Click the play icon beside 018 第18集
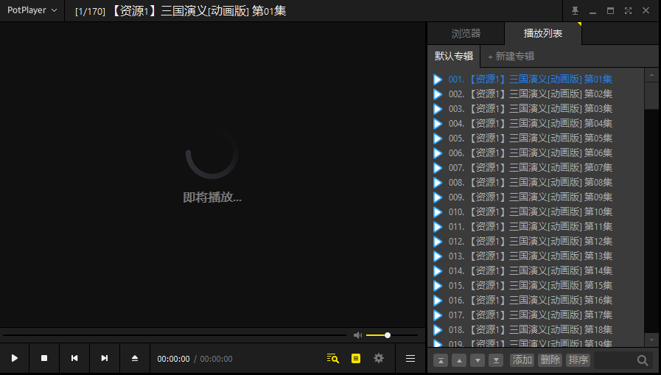Viewport: 661px width, 375px height. (x=438, y=330)
